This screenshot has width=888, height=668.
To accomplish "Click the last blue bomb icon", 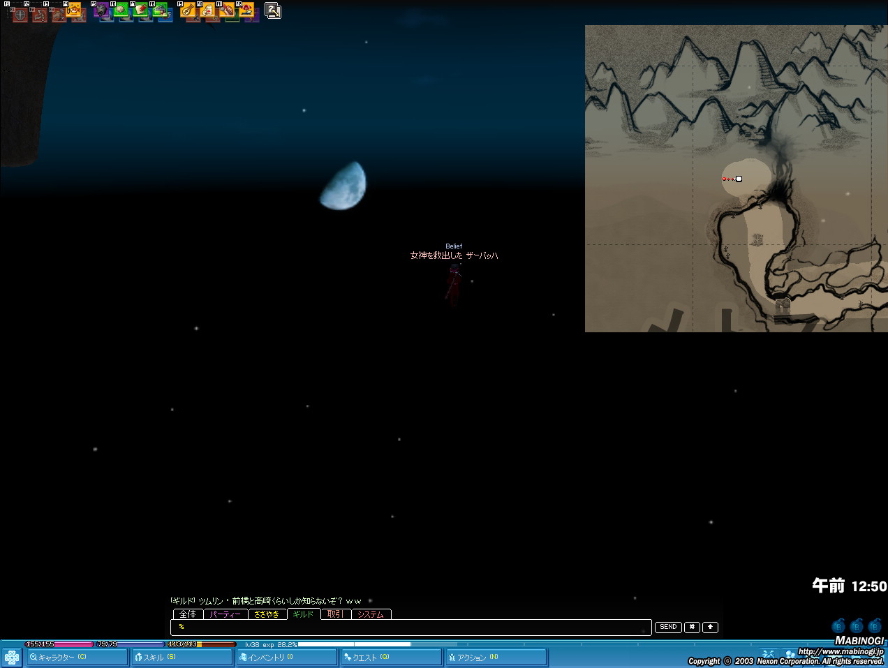I will point(875,625).
